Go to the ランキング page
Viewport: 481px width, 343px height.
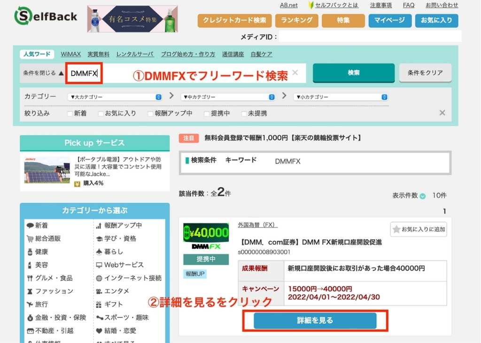pos(297,21)
